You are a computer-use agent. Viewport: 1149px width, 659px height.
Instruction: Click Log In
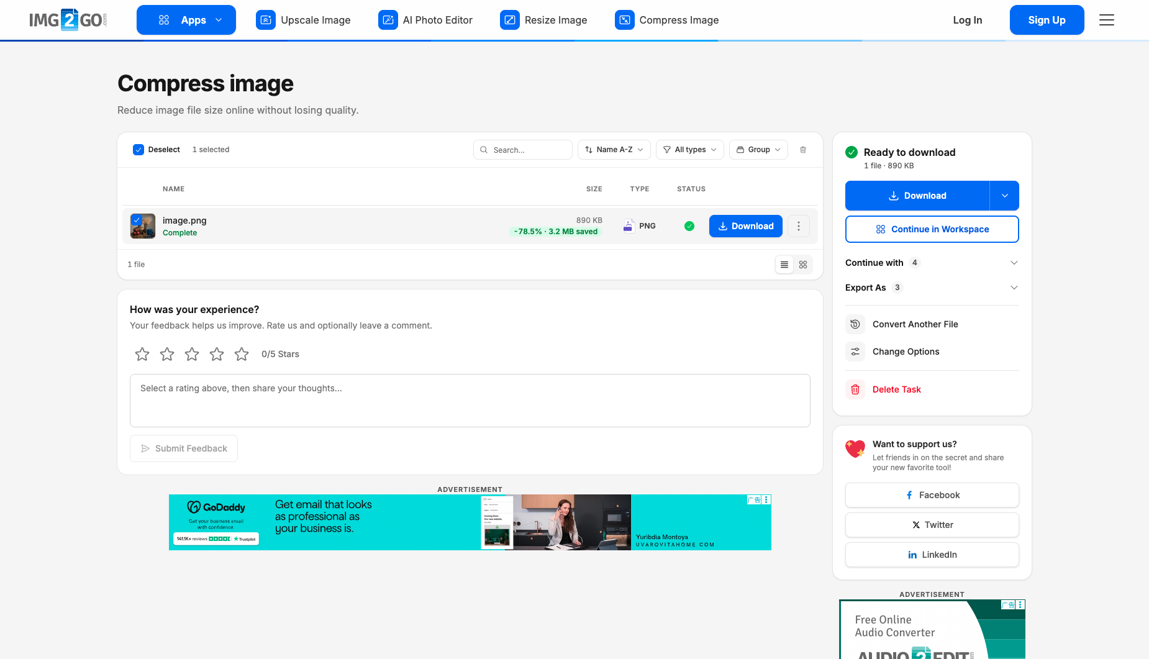968,20
